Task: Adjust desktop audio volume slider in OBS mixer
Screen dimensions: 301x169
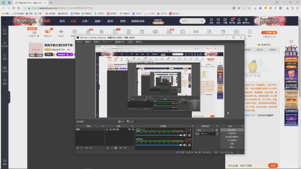Action: [x=159, y=145]
